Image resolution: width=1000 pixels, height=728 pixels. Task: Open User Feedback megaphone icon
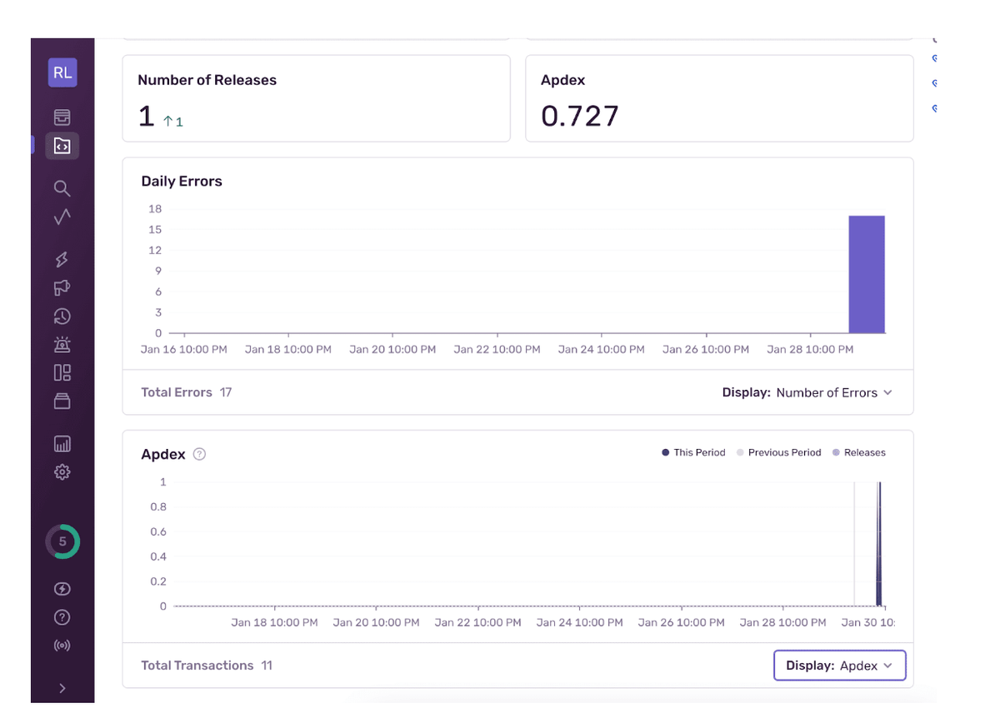[x=62, y=288]
